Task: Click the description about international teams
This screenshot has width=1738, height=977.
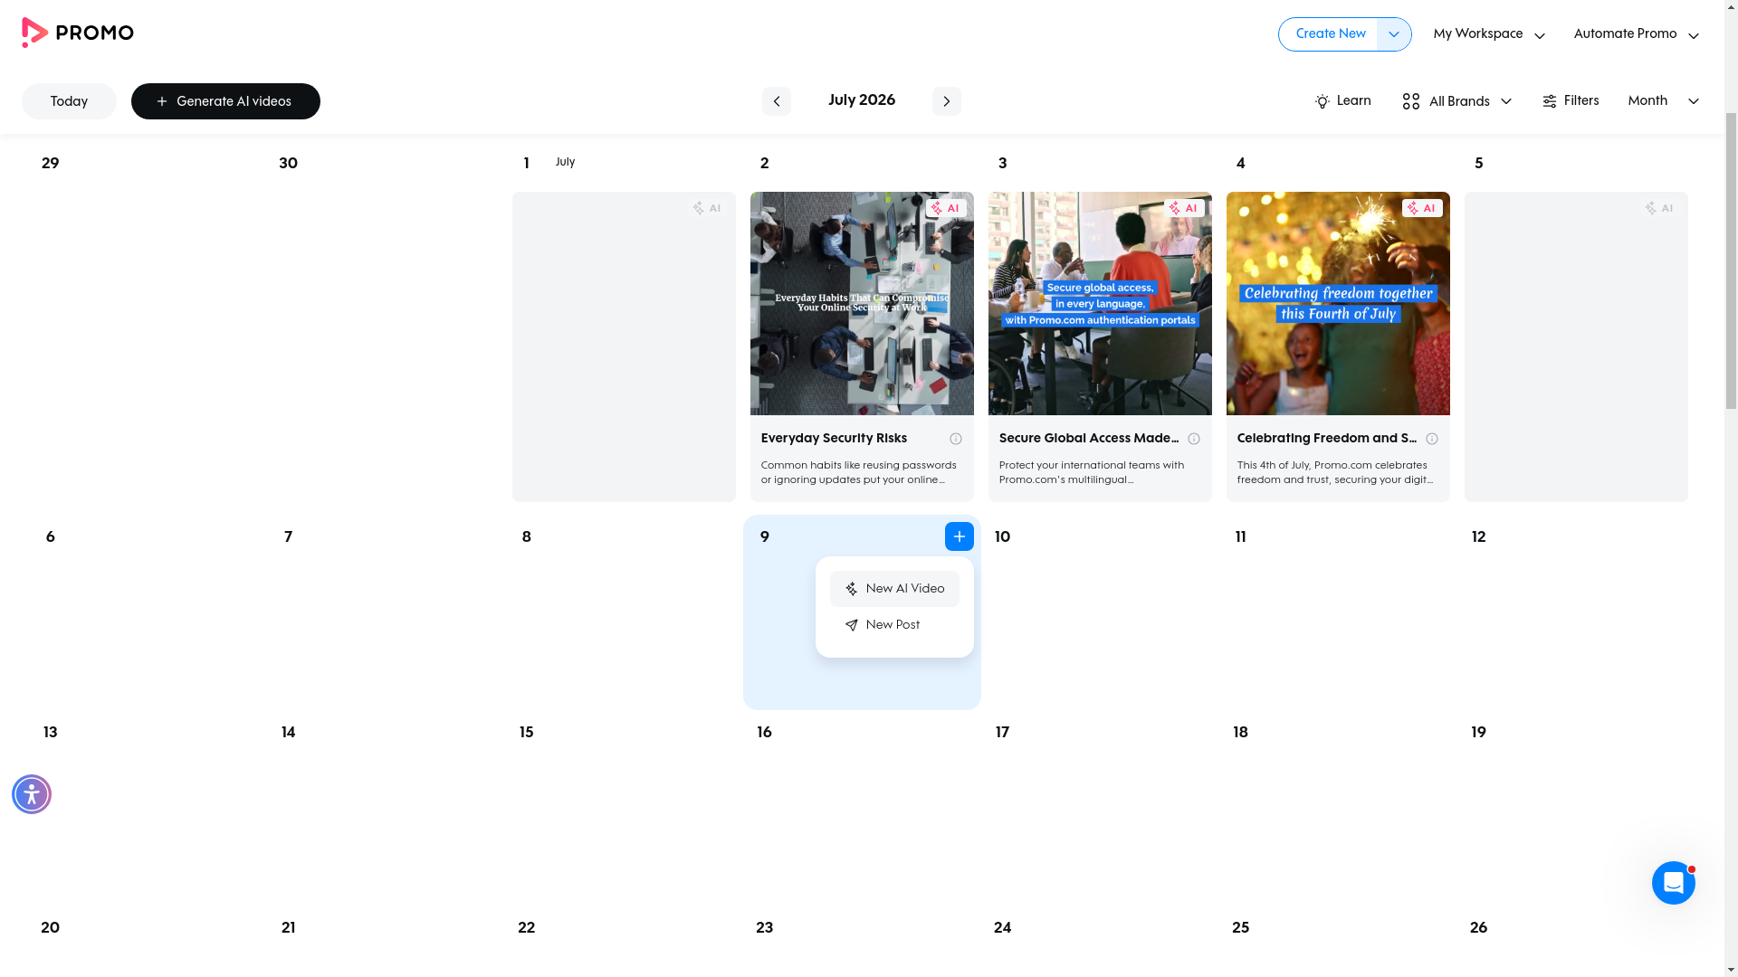Action: (1091, 473)
